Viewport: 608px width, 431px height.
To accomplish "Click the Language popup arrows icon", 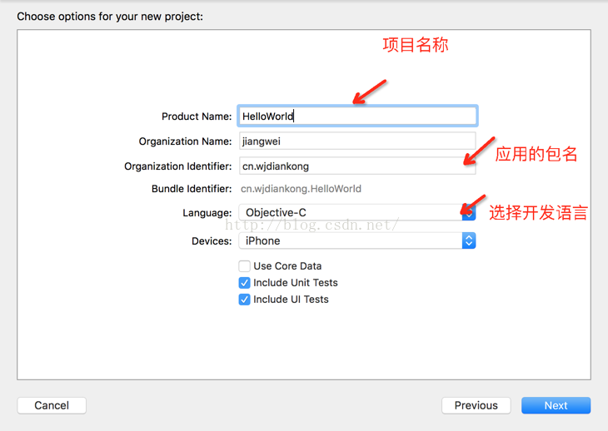I will 469,213.
